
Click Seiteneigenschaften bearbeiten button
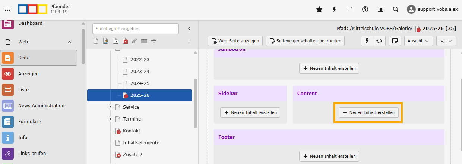pyautogui.click(x=305, y=41)
